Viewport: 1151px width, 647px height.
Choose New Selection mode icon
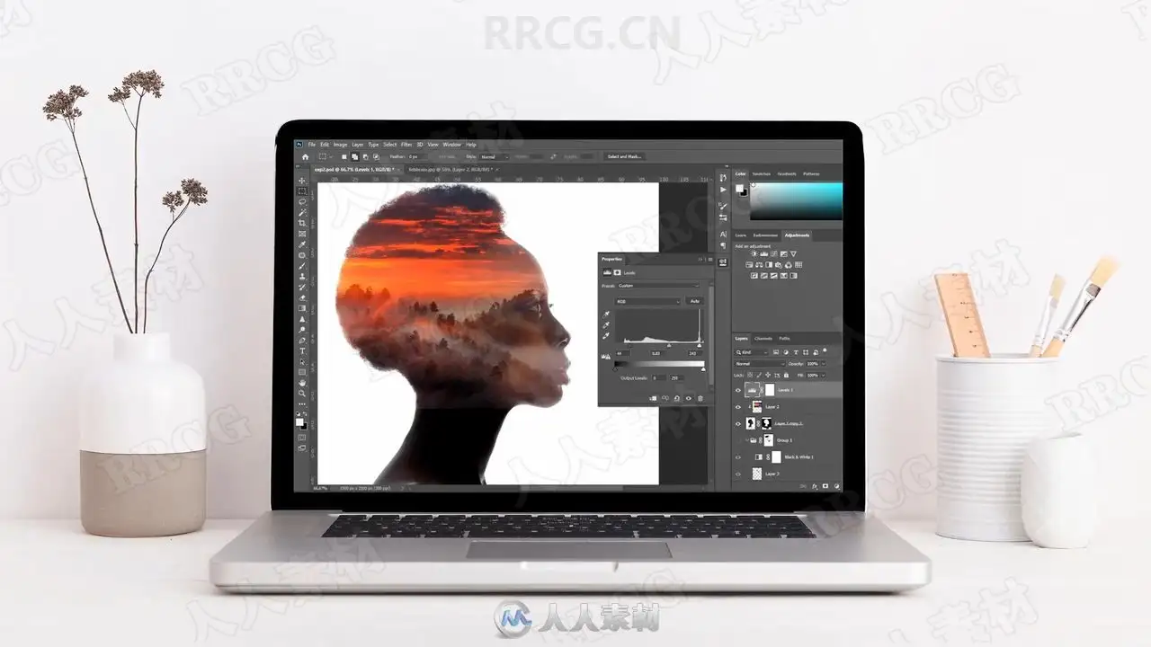[x=344, y=156]
